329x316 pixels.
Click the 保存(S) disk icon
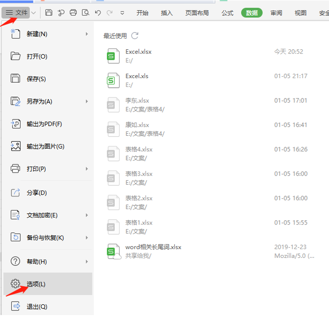(x=15, y=79)
